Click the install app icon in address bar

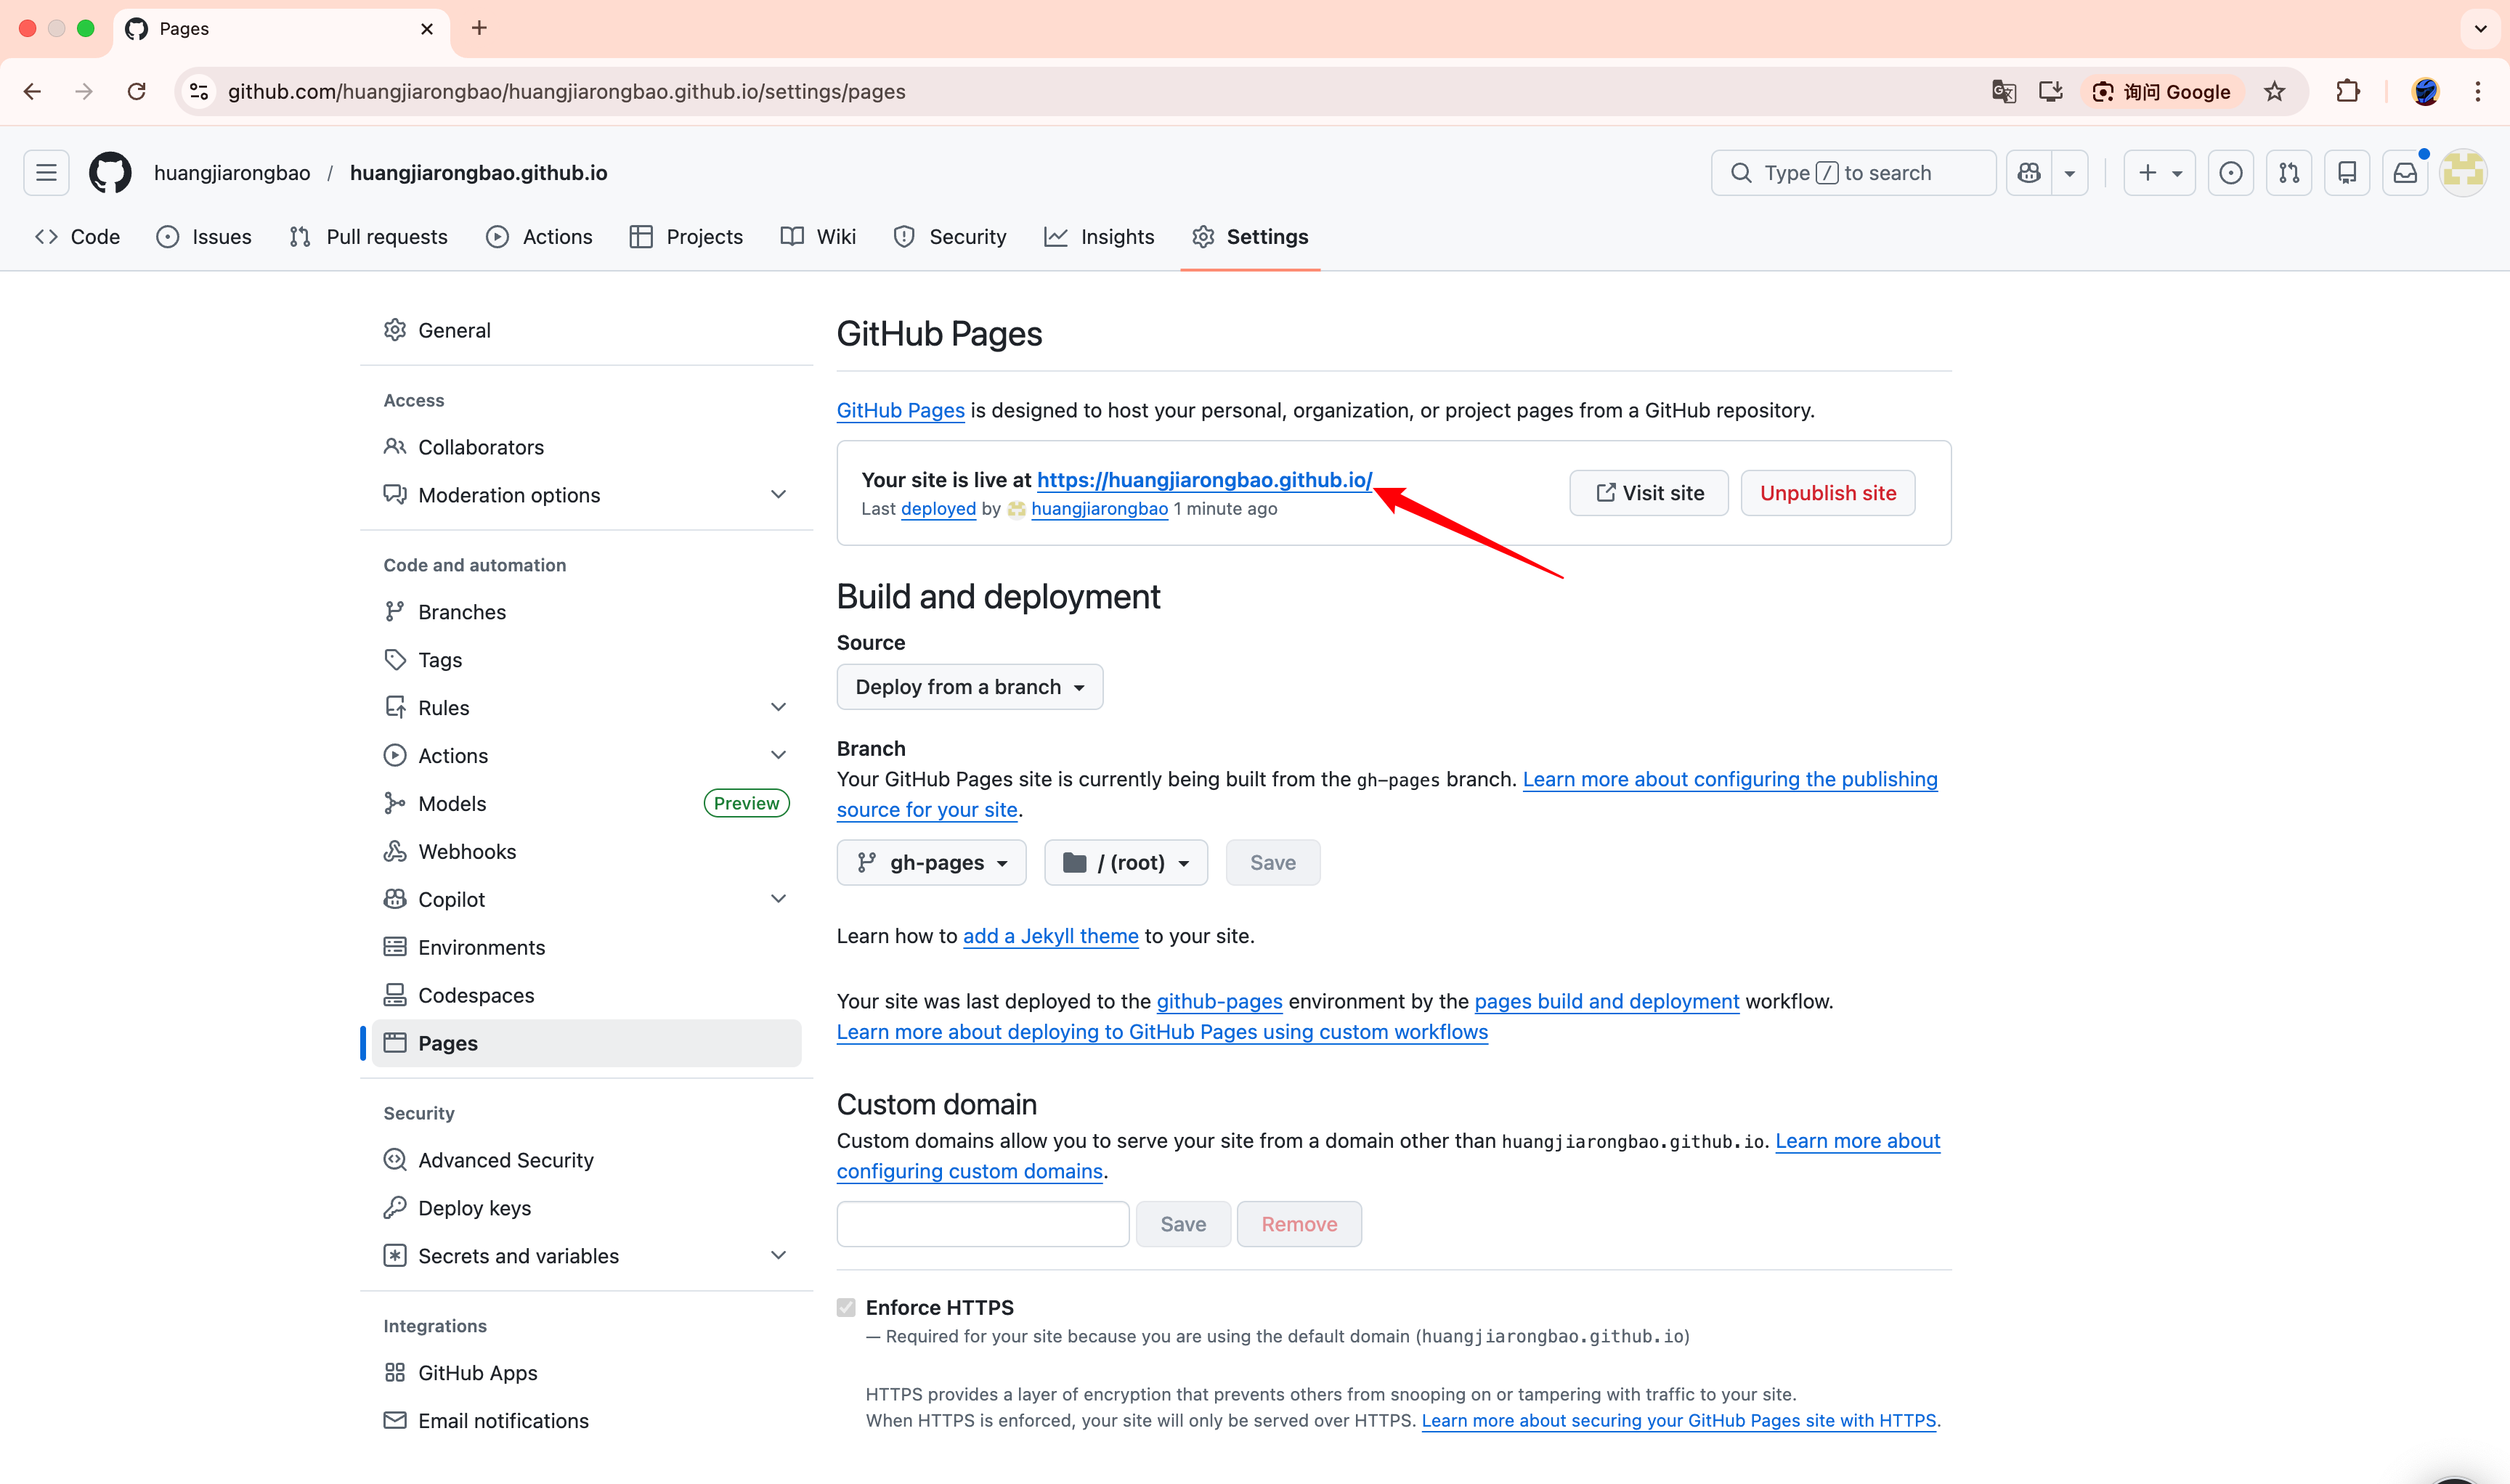2050,92
